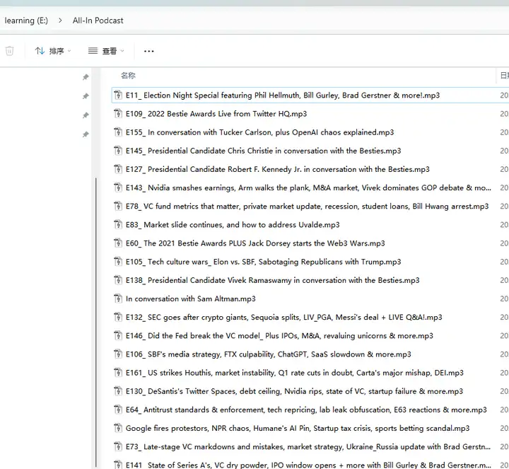Select E145_ Presidential Candidate Chris Christie file name

(263, 151)
